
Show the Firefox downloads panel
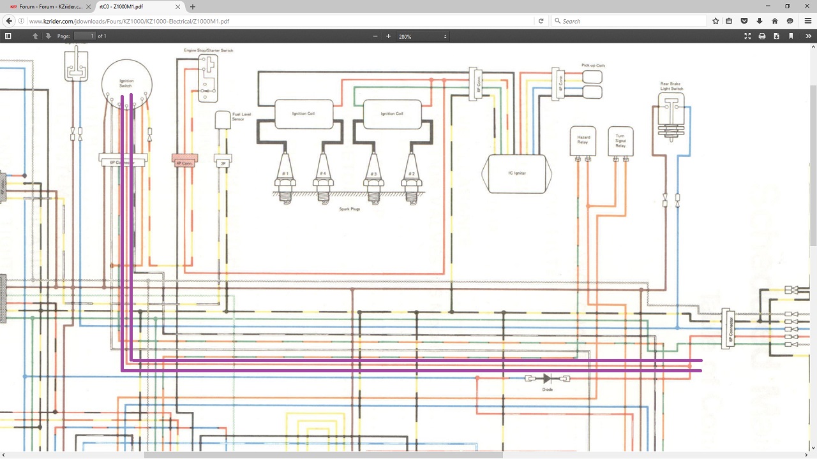point(760,21)
